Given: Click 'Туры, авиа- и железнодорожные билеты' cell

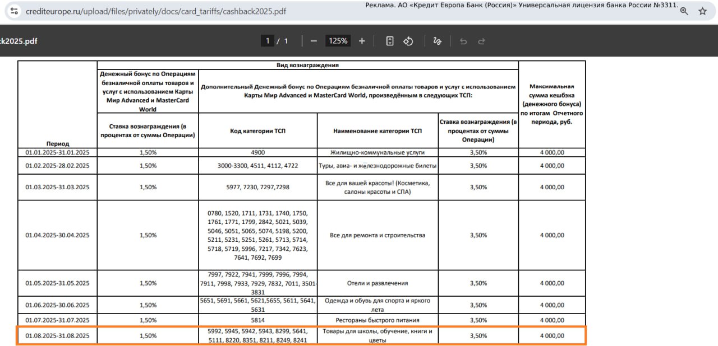Looking at the screenshot, I should click(x=377, y=166).
